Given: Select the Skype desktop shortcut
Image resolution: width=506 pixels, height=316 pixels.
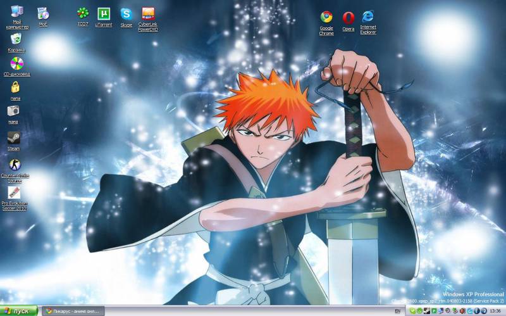Looking at the screenshot, I should point(126,18).
